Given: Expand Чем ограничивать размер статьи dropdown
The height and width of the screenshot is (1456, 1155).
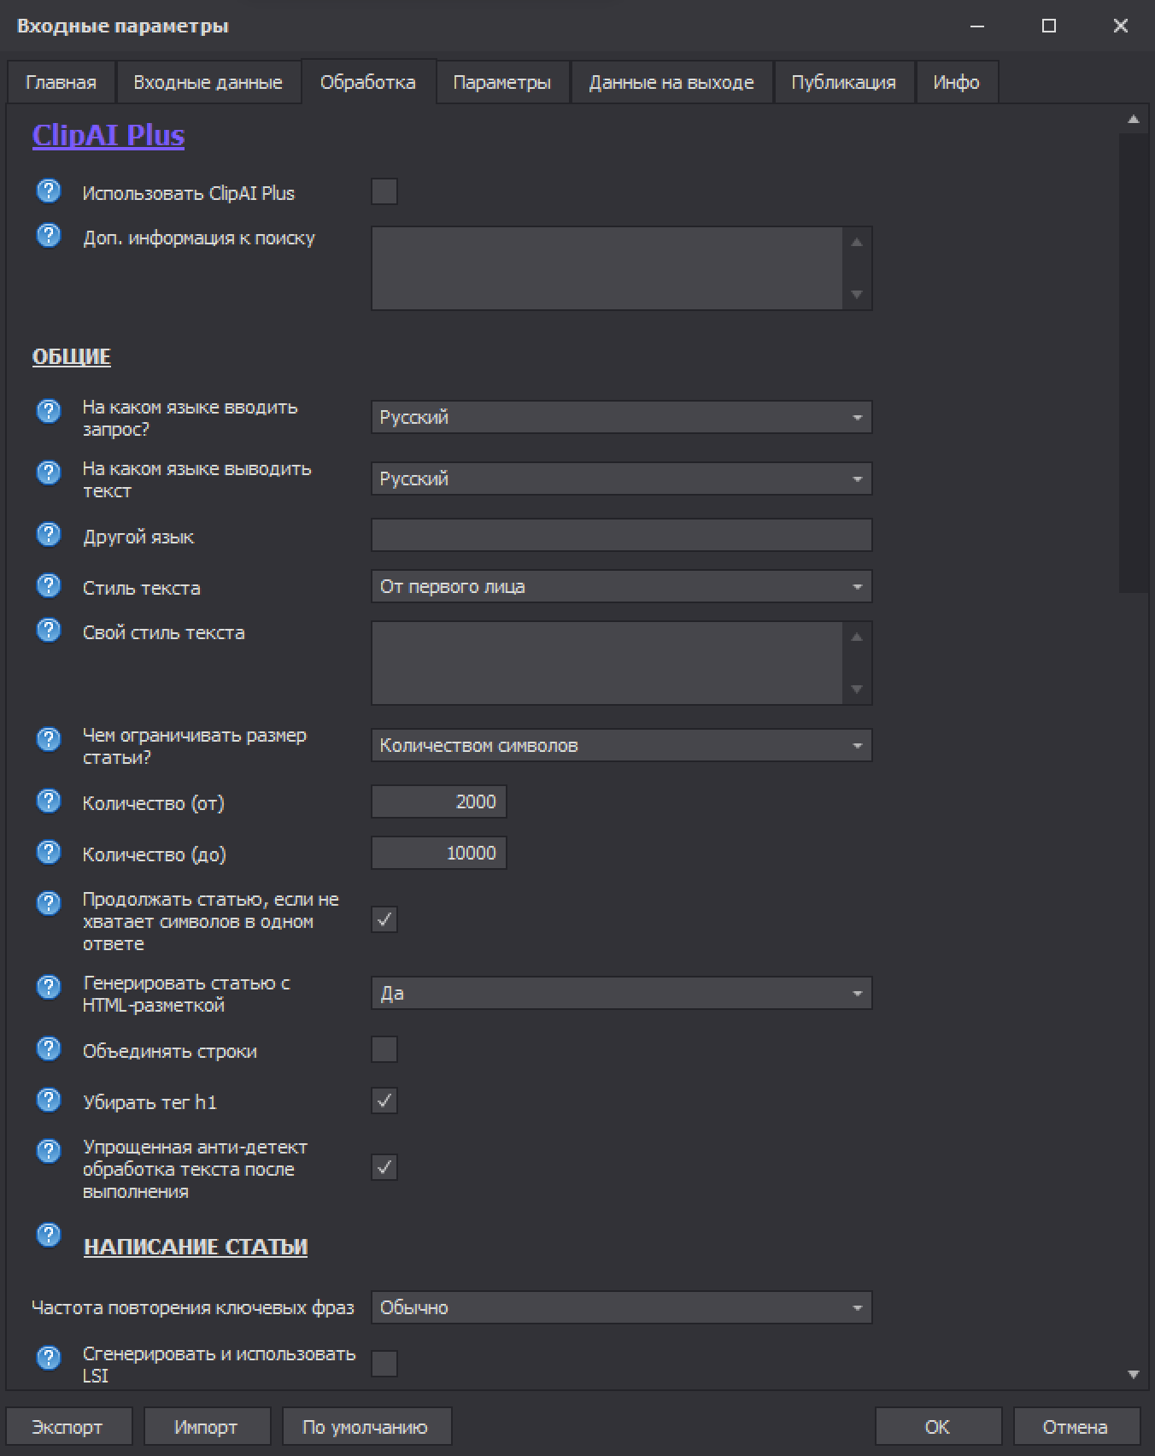Looking at the screenshot, I should [621, 746].
